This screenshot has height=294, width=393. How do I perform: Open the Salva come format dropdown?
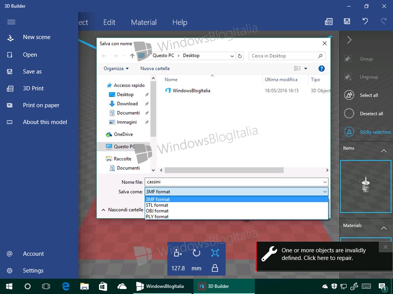coord(236,192)
